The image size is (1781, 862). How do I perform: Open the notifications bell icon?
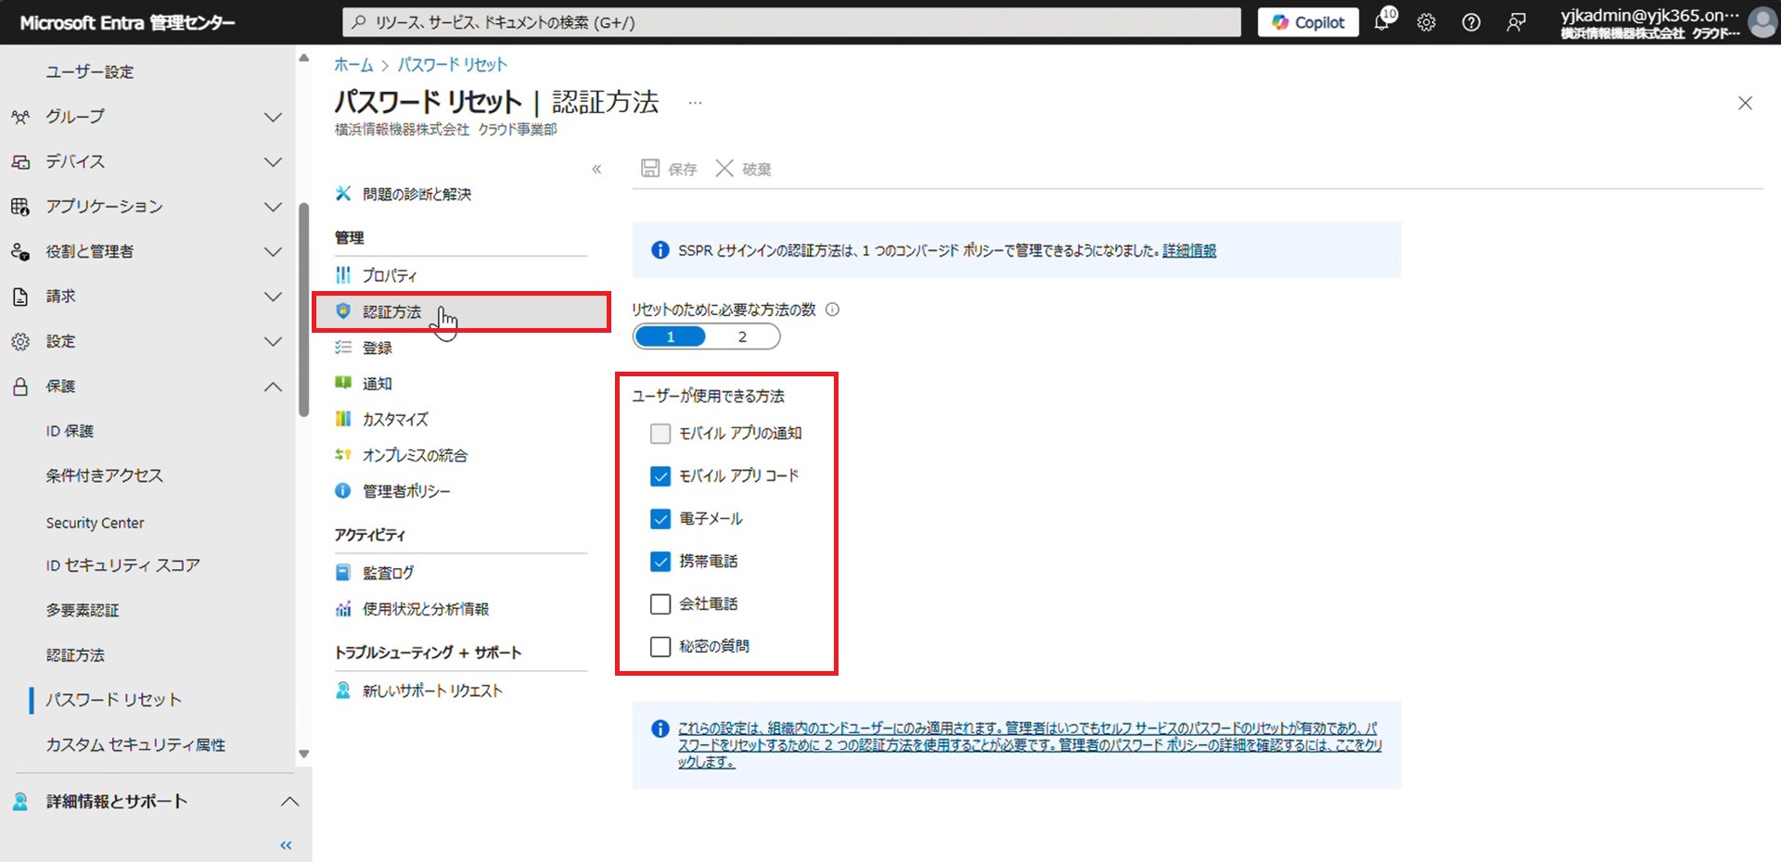tap(1382, 22)
